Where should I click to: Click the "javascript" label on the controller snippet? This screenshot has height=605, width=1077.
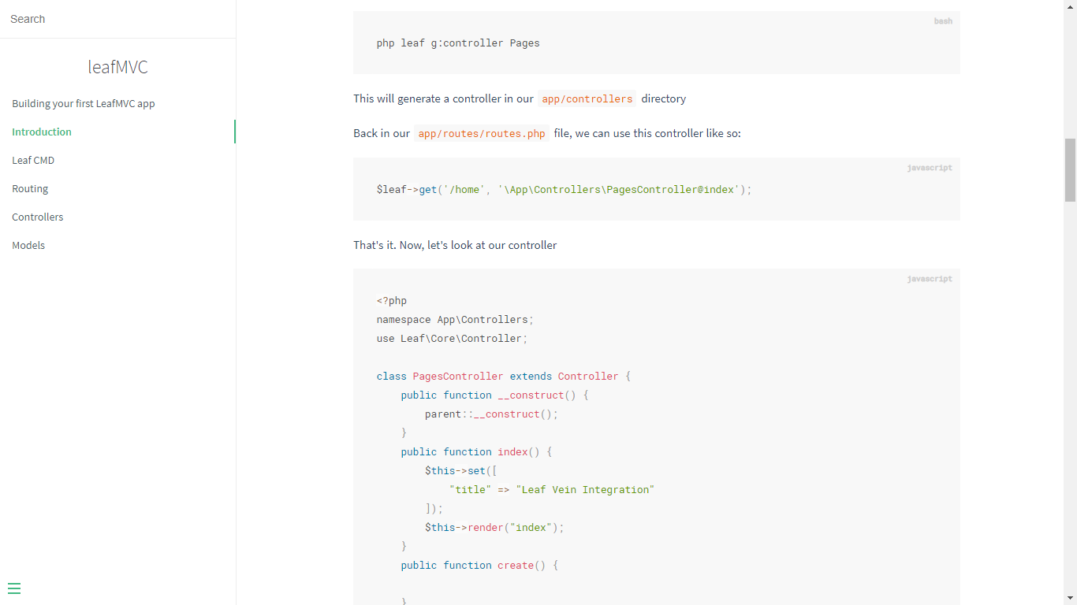[930, 278]
